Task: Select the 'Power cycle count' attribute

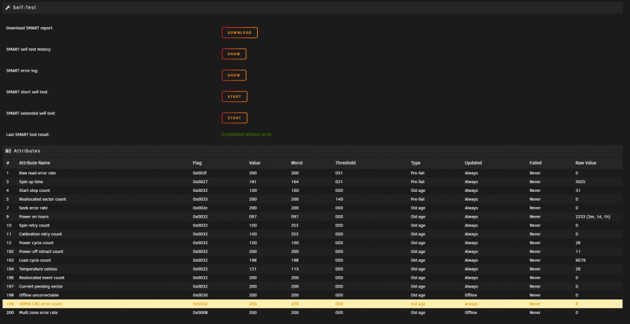Action: [312, 243]
